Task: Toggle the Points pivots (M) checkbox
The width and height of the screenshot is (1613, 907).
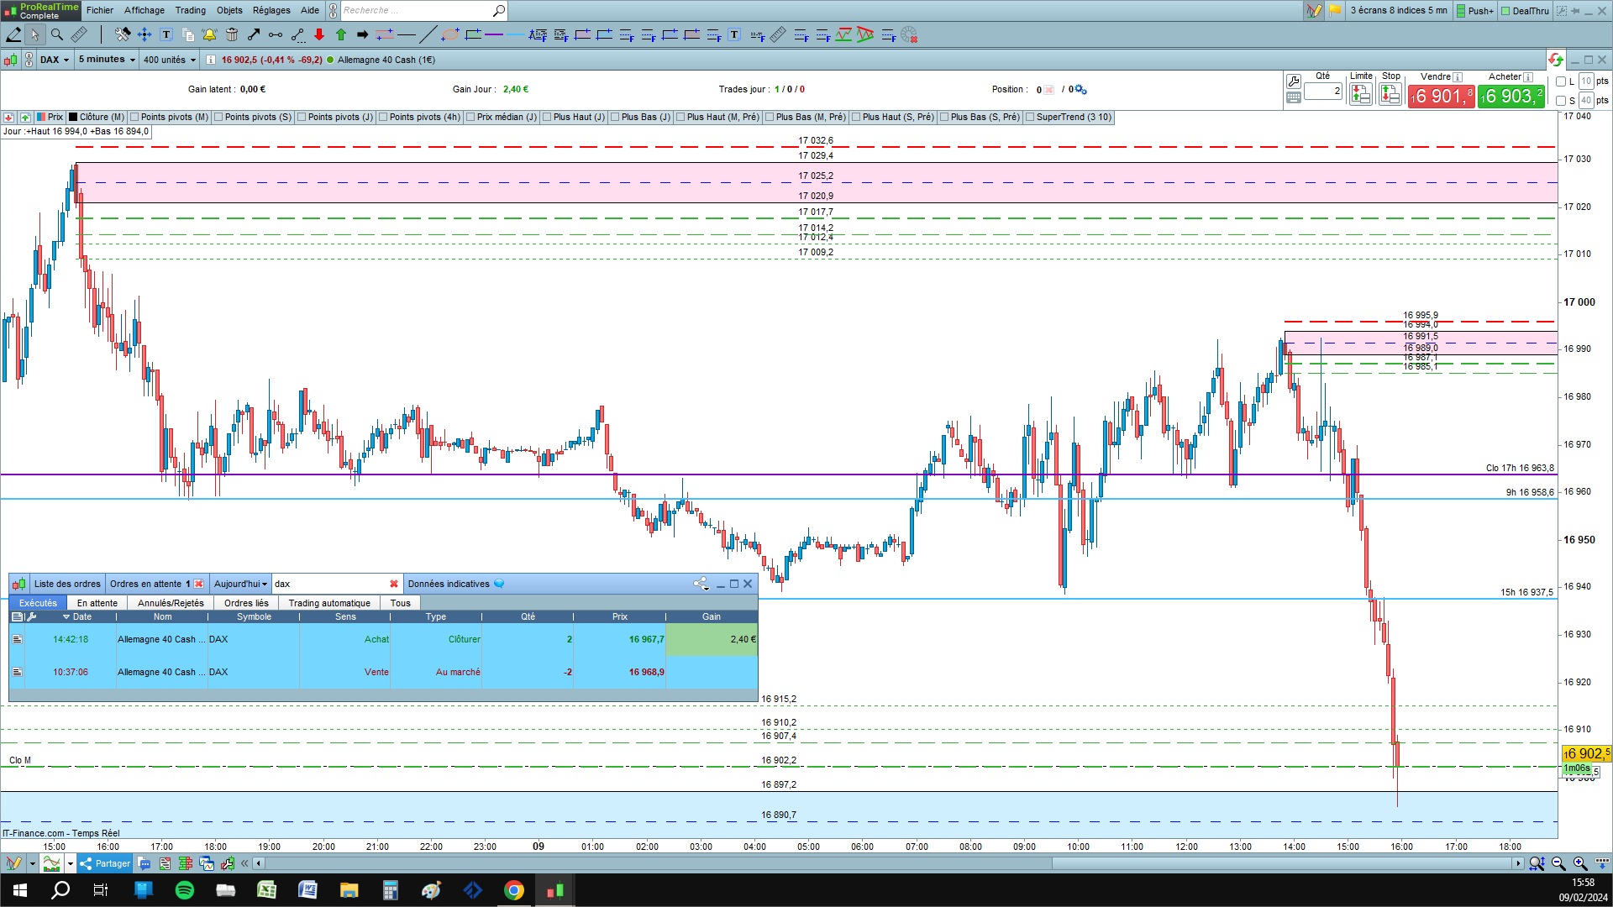Action: (x=134, y=118)
